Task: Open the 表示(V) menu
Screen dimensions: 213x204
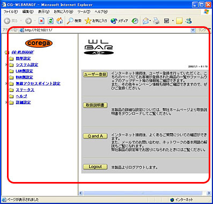Action: click(43, 12)
